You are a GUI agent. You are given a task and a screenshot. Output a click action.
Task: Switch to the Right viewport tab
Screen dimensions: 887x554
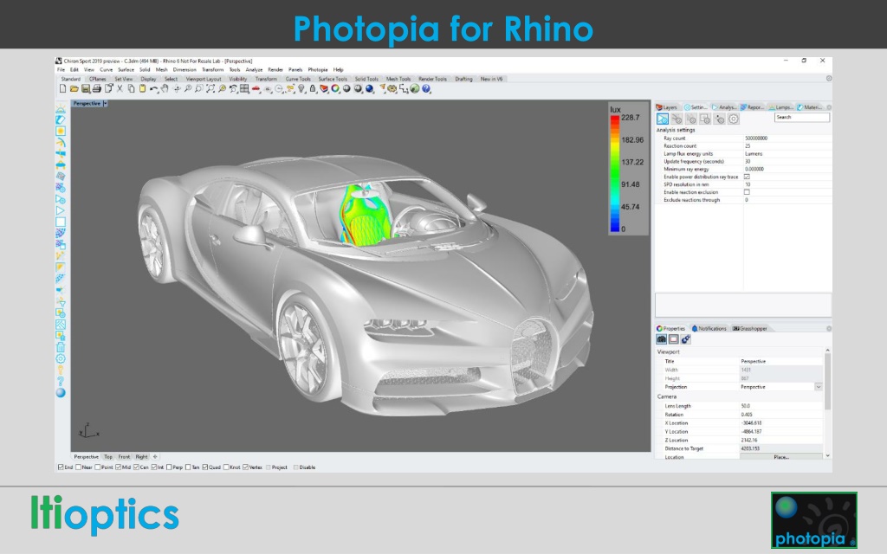click(141, 457)
